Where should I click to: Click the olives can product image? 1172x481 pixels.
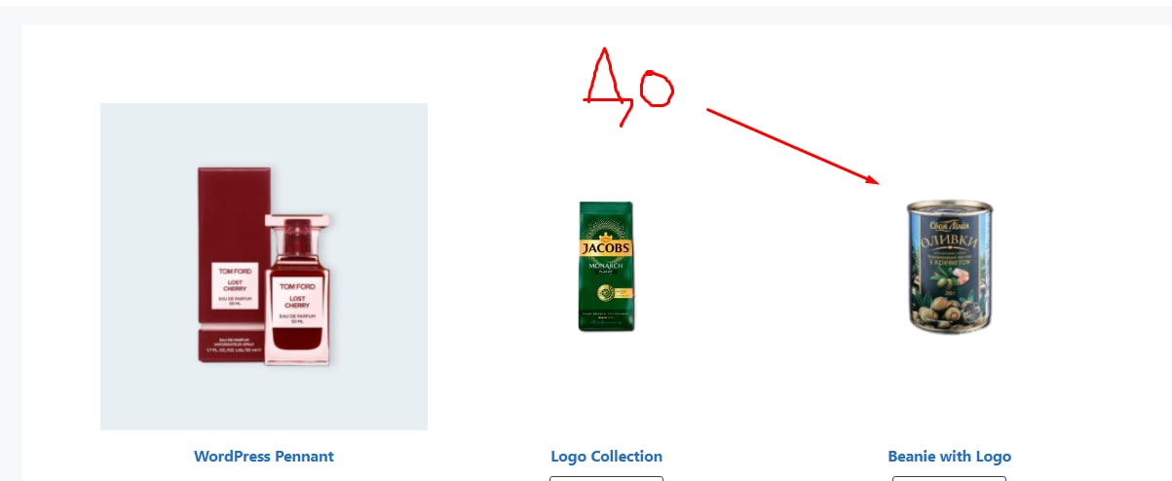[949, 266]
